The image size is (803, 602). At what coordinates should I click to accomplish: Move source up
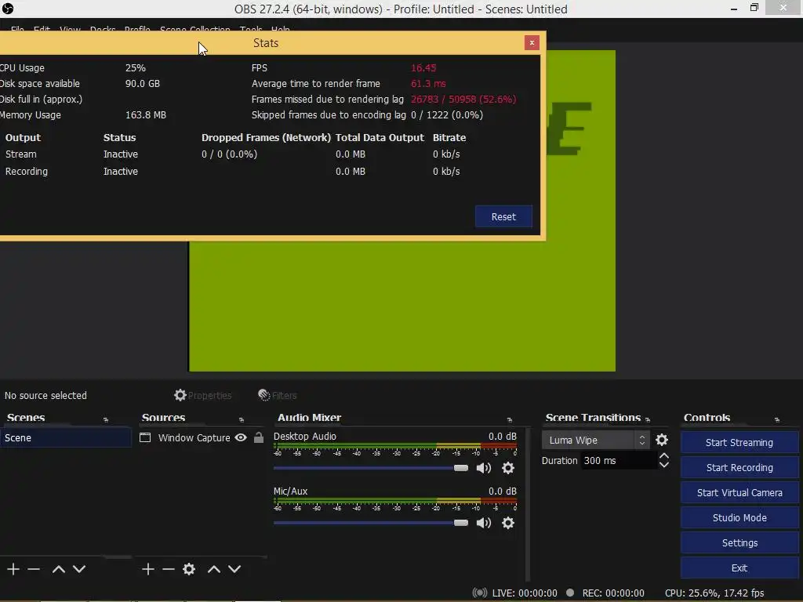click(214, 569)
